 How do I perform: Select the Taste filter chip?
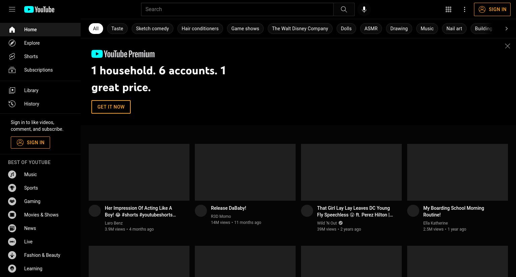[x=117, y=29]
